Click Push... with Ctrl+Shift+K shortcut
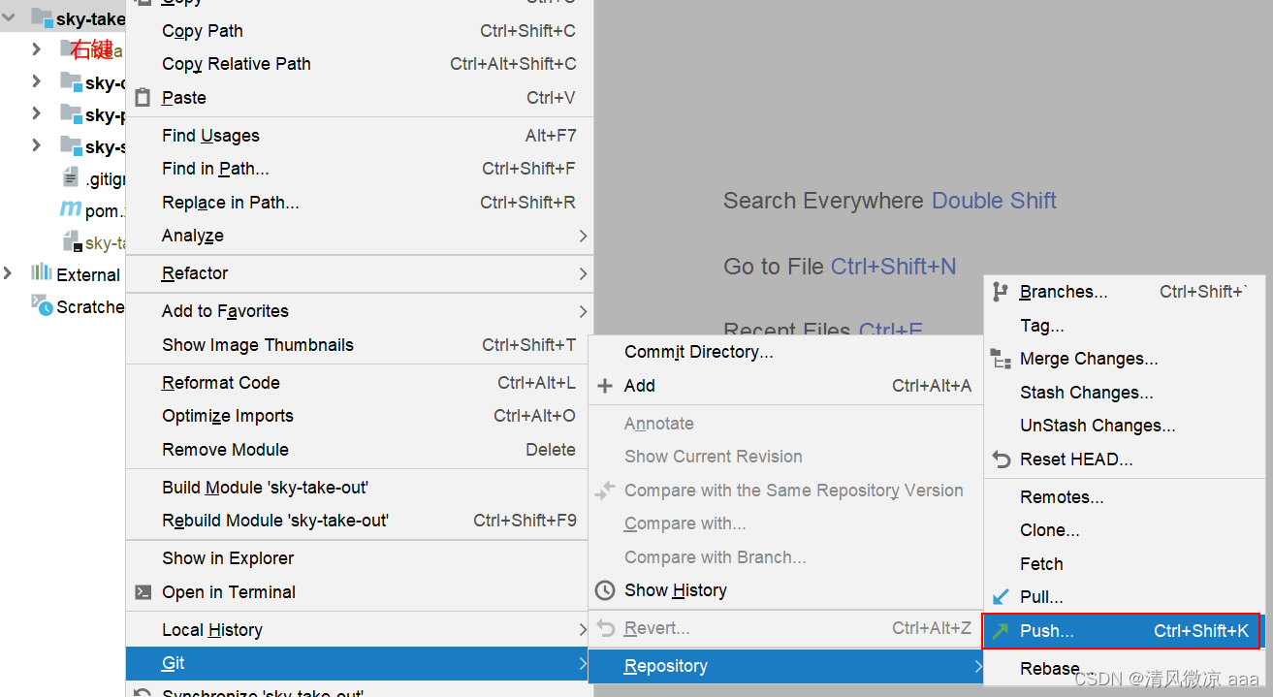Image resolution: width=1273 pixels, height=697 pixels. pos(1122,631)
